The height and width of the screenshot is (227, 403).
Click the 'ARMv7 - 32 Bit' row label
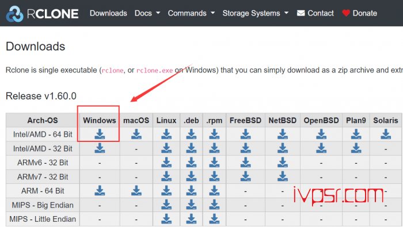43,177
